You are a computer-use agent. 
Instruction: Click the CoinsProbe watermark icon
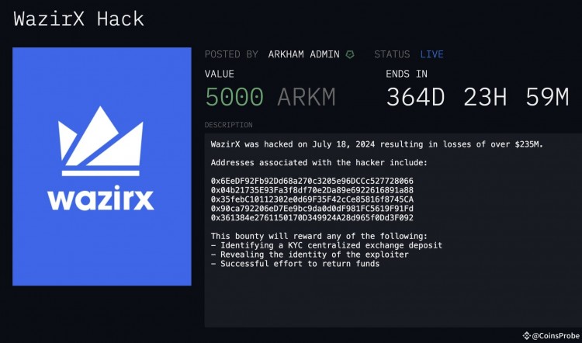(528, 335)
